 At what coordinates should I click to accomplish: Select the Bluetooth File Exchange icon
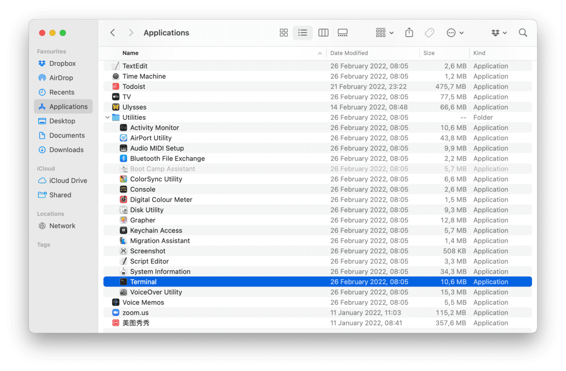(123, 159)
